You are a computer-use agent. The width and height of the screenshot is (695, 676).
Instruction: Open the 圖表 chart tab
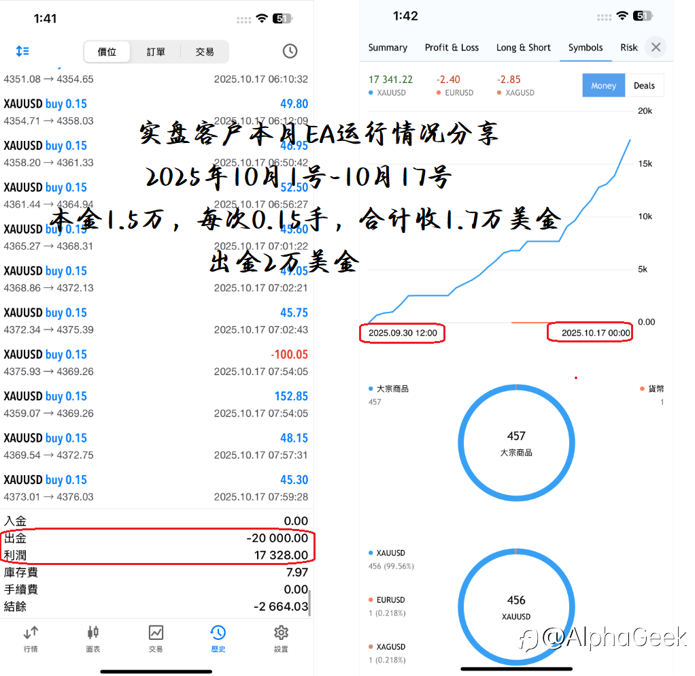point(93,639)
